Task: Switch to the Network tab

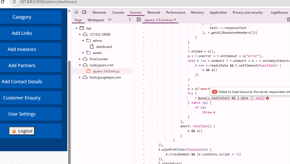Action: [x=154, y=13]
